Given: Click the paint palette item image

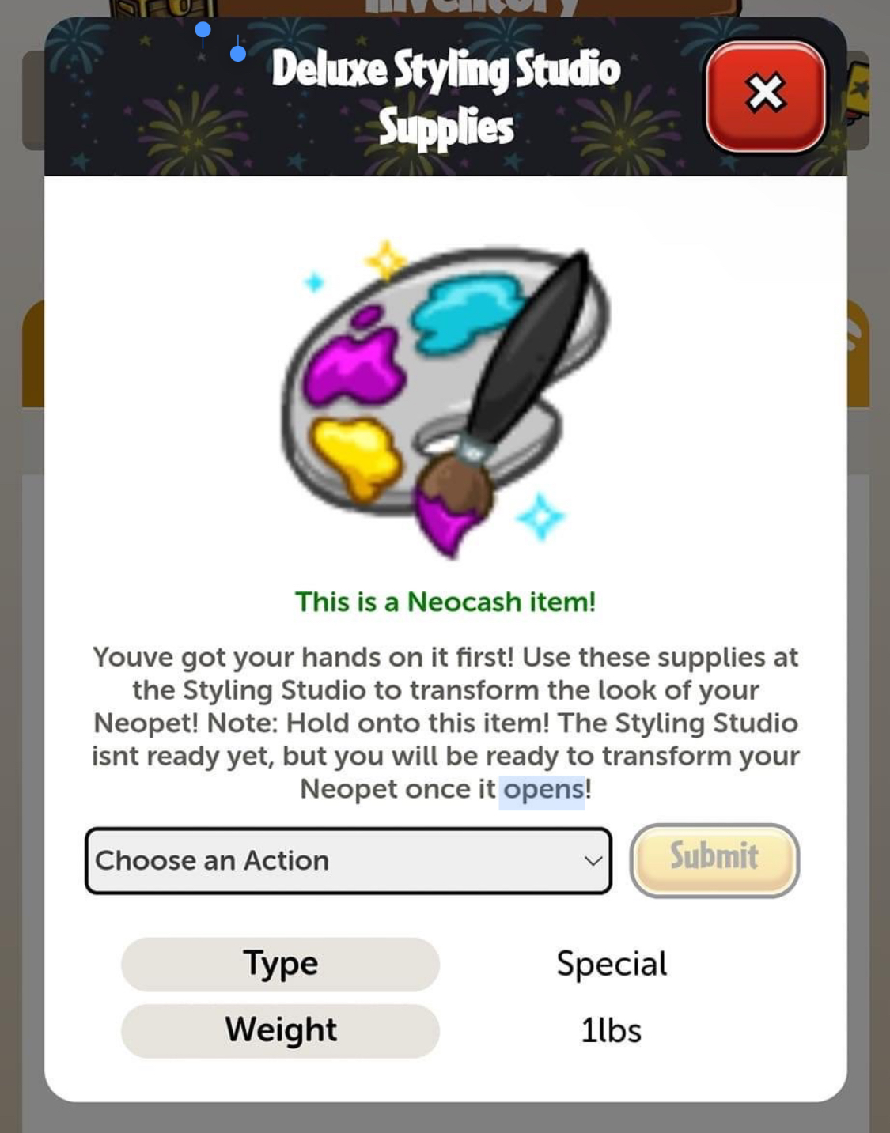Looking at the screenshot, I should point(445,400).
